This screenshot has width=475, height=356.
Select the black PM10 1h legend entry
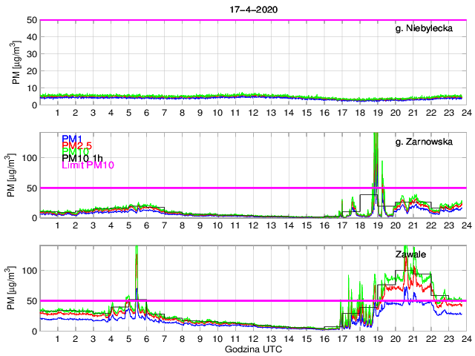click(x=82, y=159)
